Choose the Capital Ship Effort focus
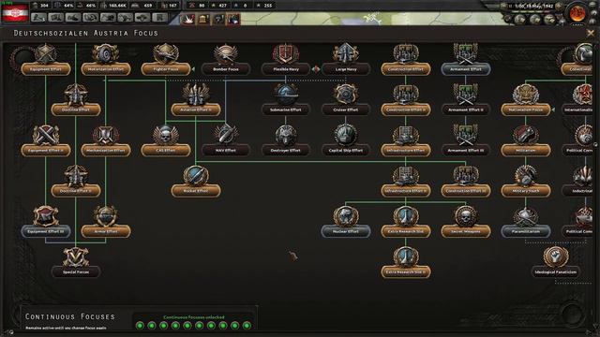This screenshot has height=337, width=600. [346, 150]
